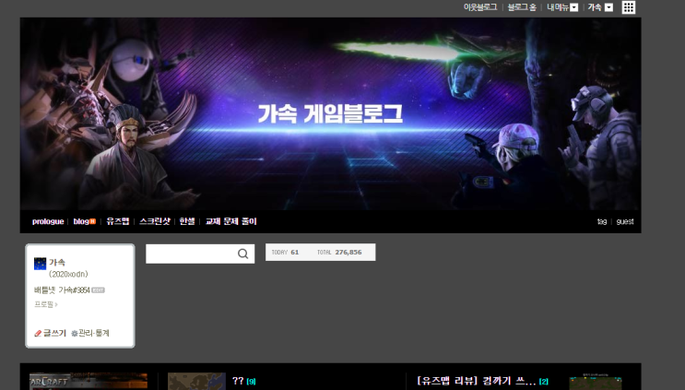The width and height of the screenshot is (685, 390).
Task: Open the [9] comment count link
Action: pyautogui.click(x=251, y=382)
